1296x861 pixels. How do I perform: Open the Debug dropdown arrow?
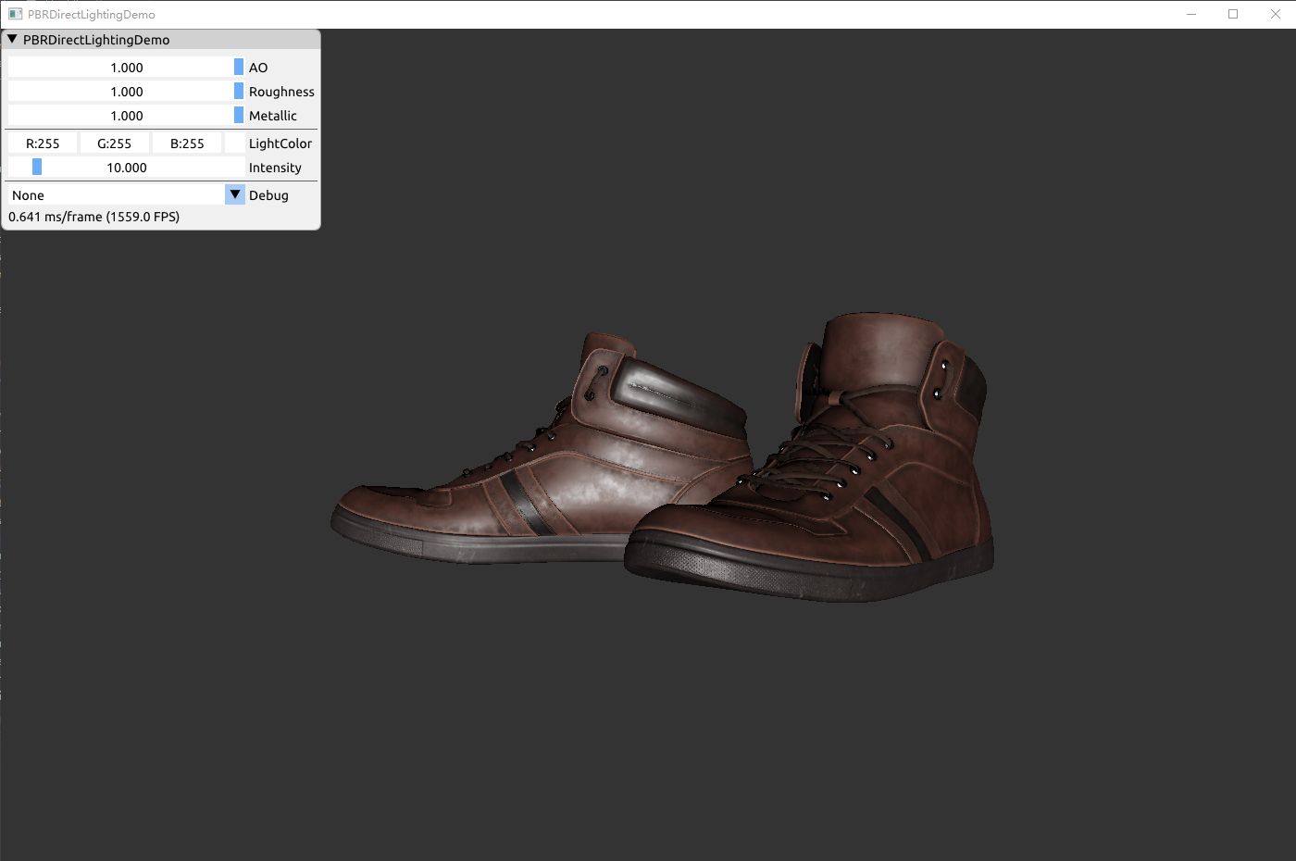point(235,194)
